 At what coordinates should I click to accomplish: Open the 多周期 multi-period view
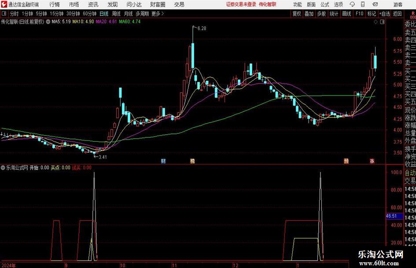click(x=142, y=14)
